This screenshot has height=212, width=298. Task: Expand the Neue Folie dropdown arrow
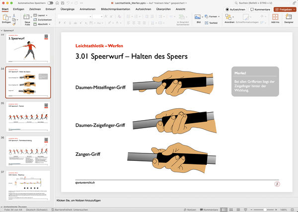click(x=31, y=17)
